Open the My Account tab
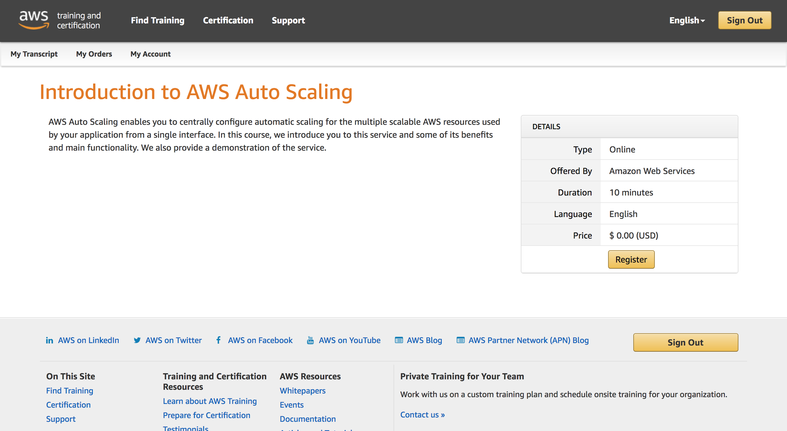The width and height of the screenshot is (787, 431). pos(150,54)
